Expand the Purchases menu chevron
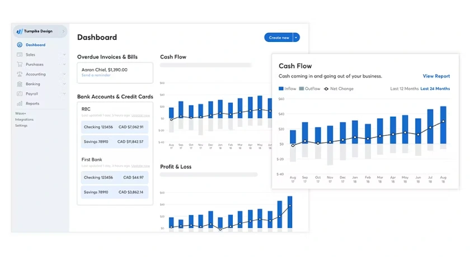This screenshot has height=257, width=474. (x=64, y=64)
